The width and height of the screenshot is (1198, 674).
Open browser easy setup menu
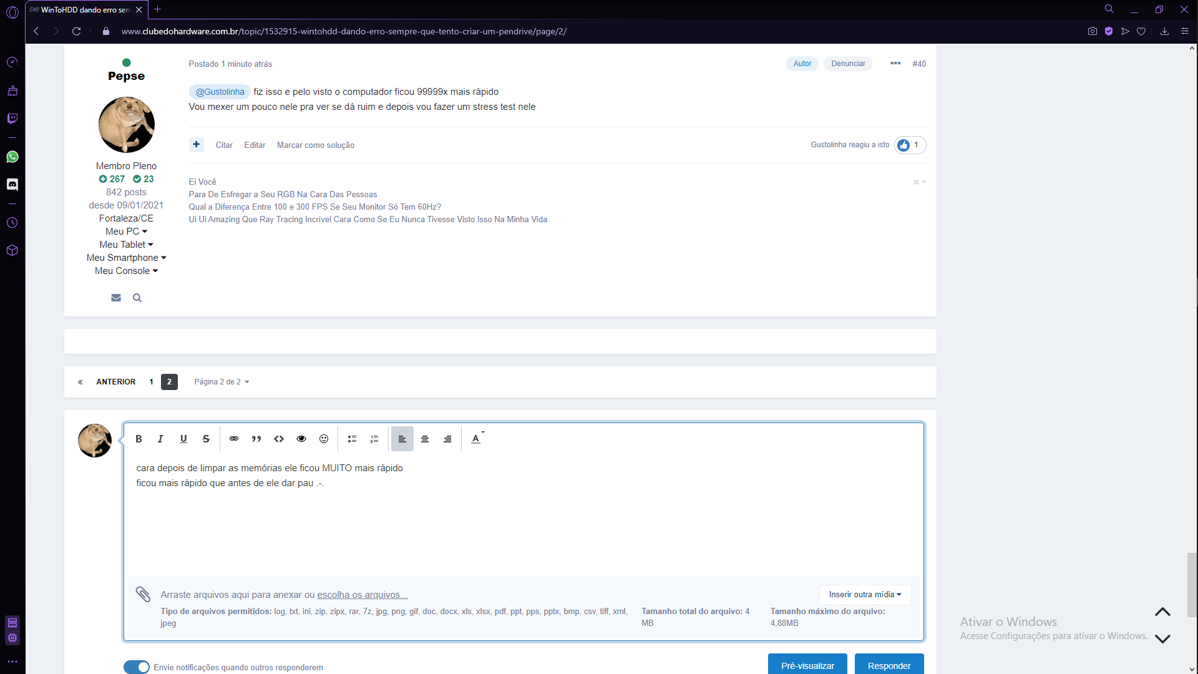pos(1185,31)
